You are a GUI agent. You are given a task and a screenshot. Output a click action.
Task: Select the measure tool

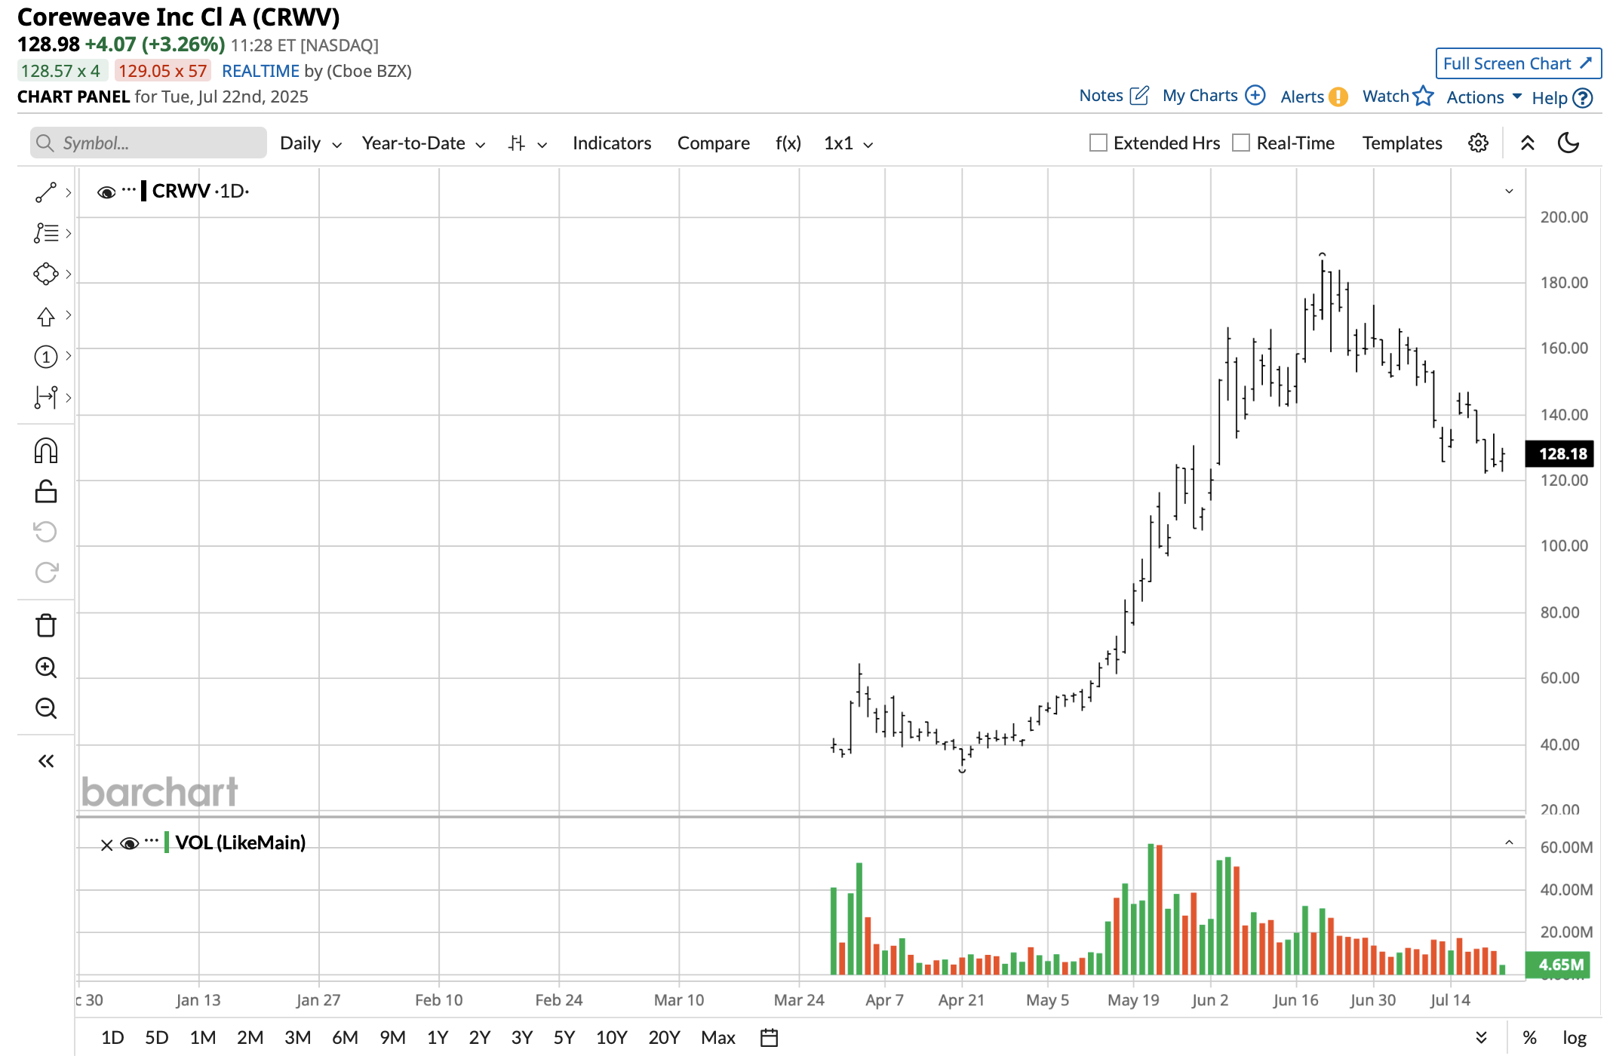tap(46, 397)
